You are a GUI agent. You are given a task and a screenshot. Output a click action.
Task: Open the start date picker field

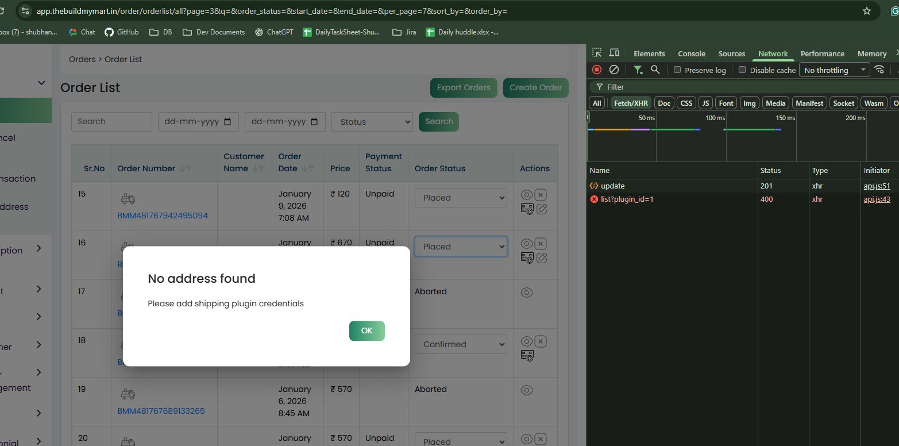click(x=198, y=122)
